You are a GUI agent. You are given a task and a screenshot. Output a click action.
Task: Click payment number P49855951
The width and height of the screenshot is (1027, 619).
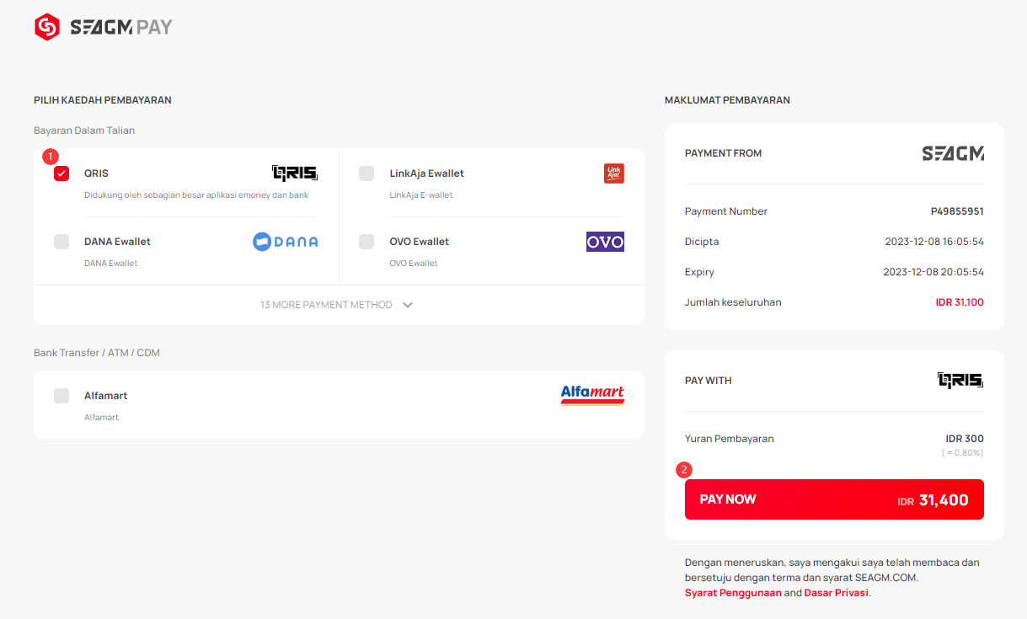click(957, 211)
